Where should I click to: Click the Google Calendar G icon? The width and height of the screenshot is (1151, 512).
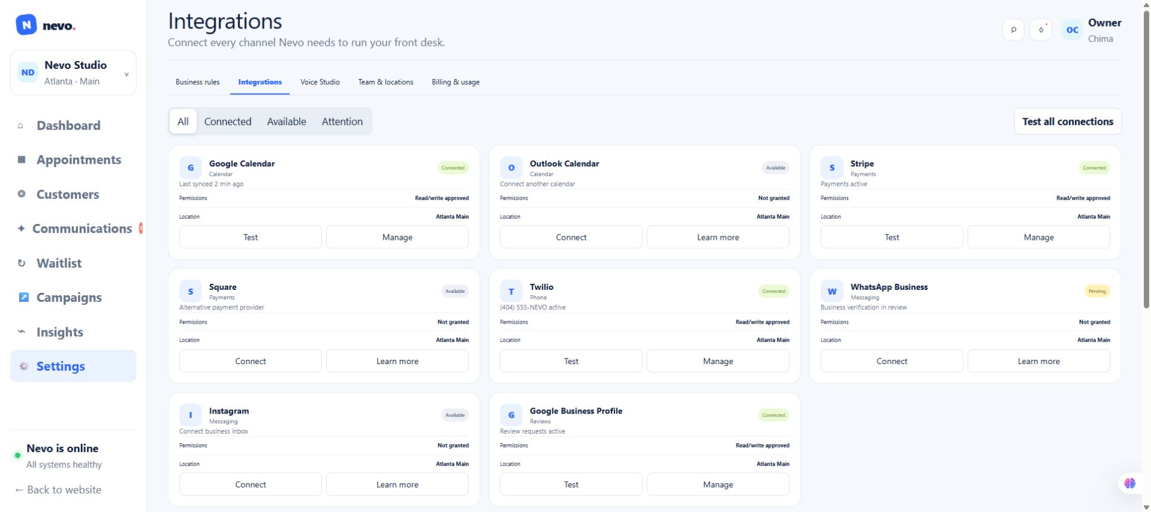(190, 168)
